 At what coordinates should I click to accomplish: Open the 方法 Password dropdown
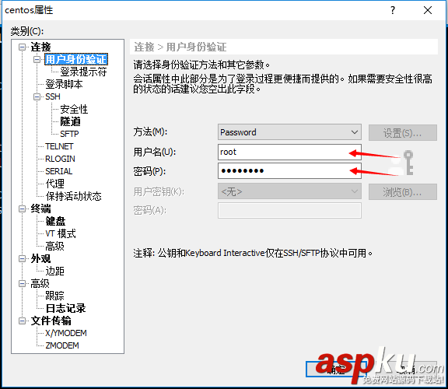[289, 132]
